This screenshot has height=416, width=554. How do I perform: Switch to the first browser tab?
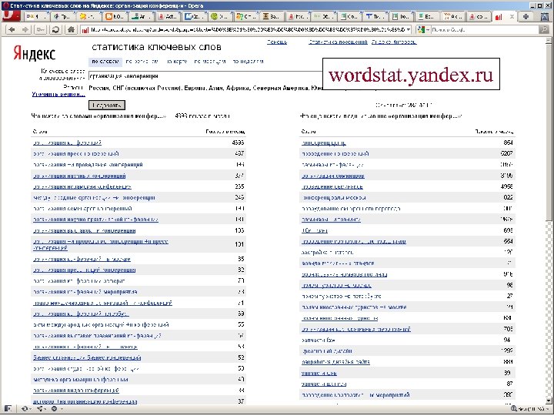pyautogui.click(x=36, y=16)
